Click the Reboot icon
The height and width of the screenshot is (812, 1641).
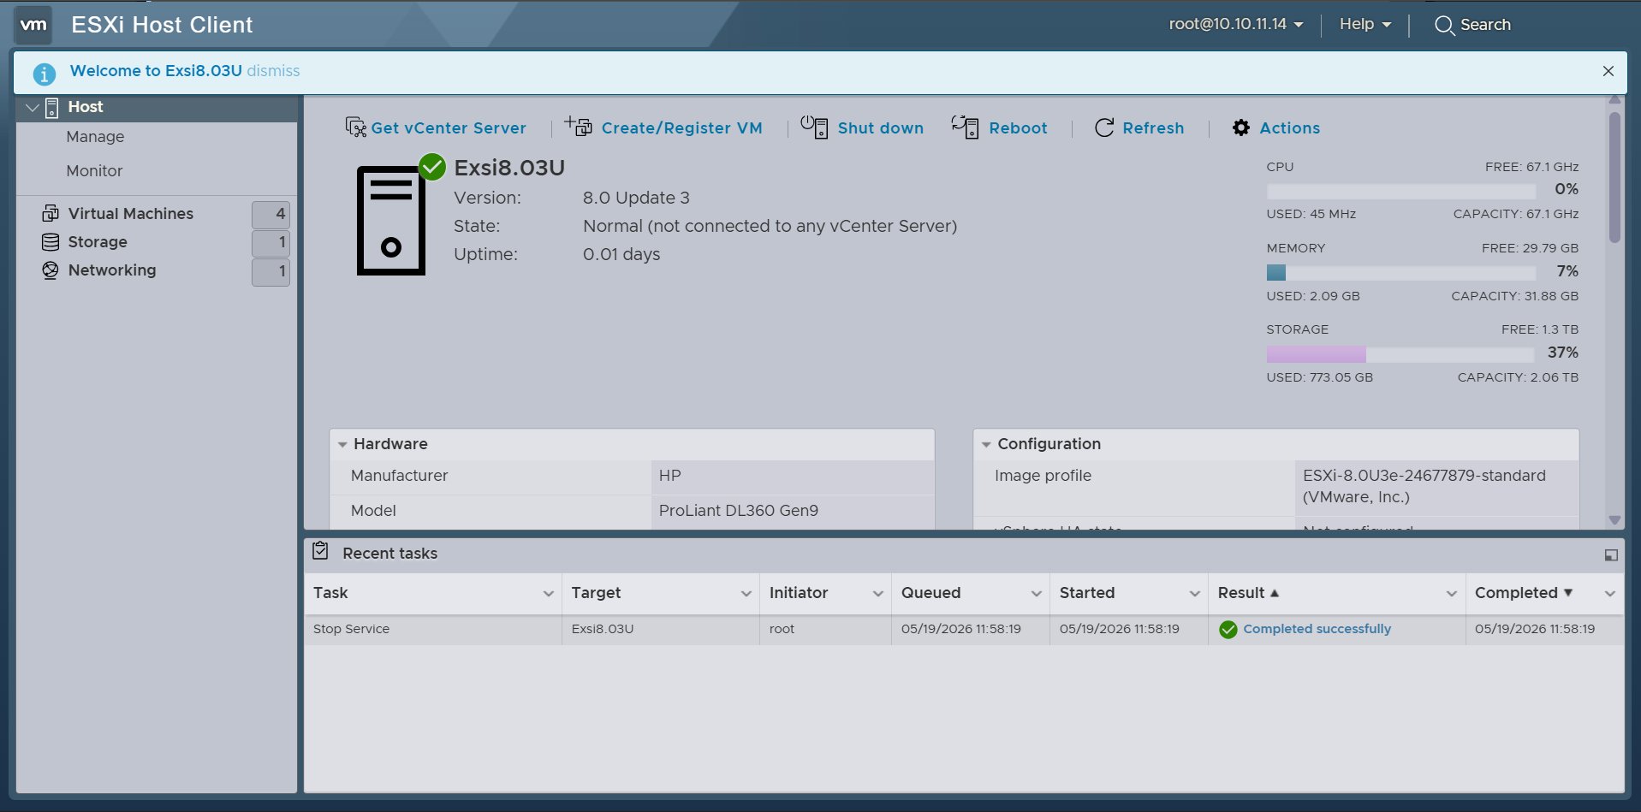coord(965,127)
